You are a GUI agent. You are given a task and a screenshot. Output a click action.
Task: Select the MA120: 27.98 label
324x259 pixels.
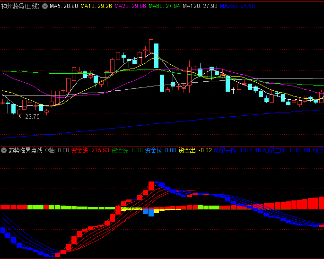click(200, 6)
